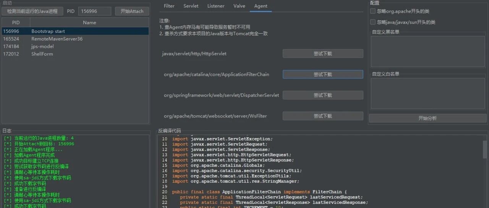
Task: Click 尝试下载 for DispatcherServlet
Action: pos(323,95)
